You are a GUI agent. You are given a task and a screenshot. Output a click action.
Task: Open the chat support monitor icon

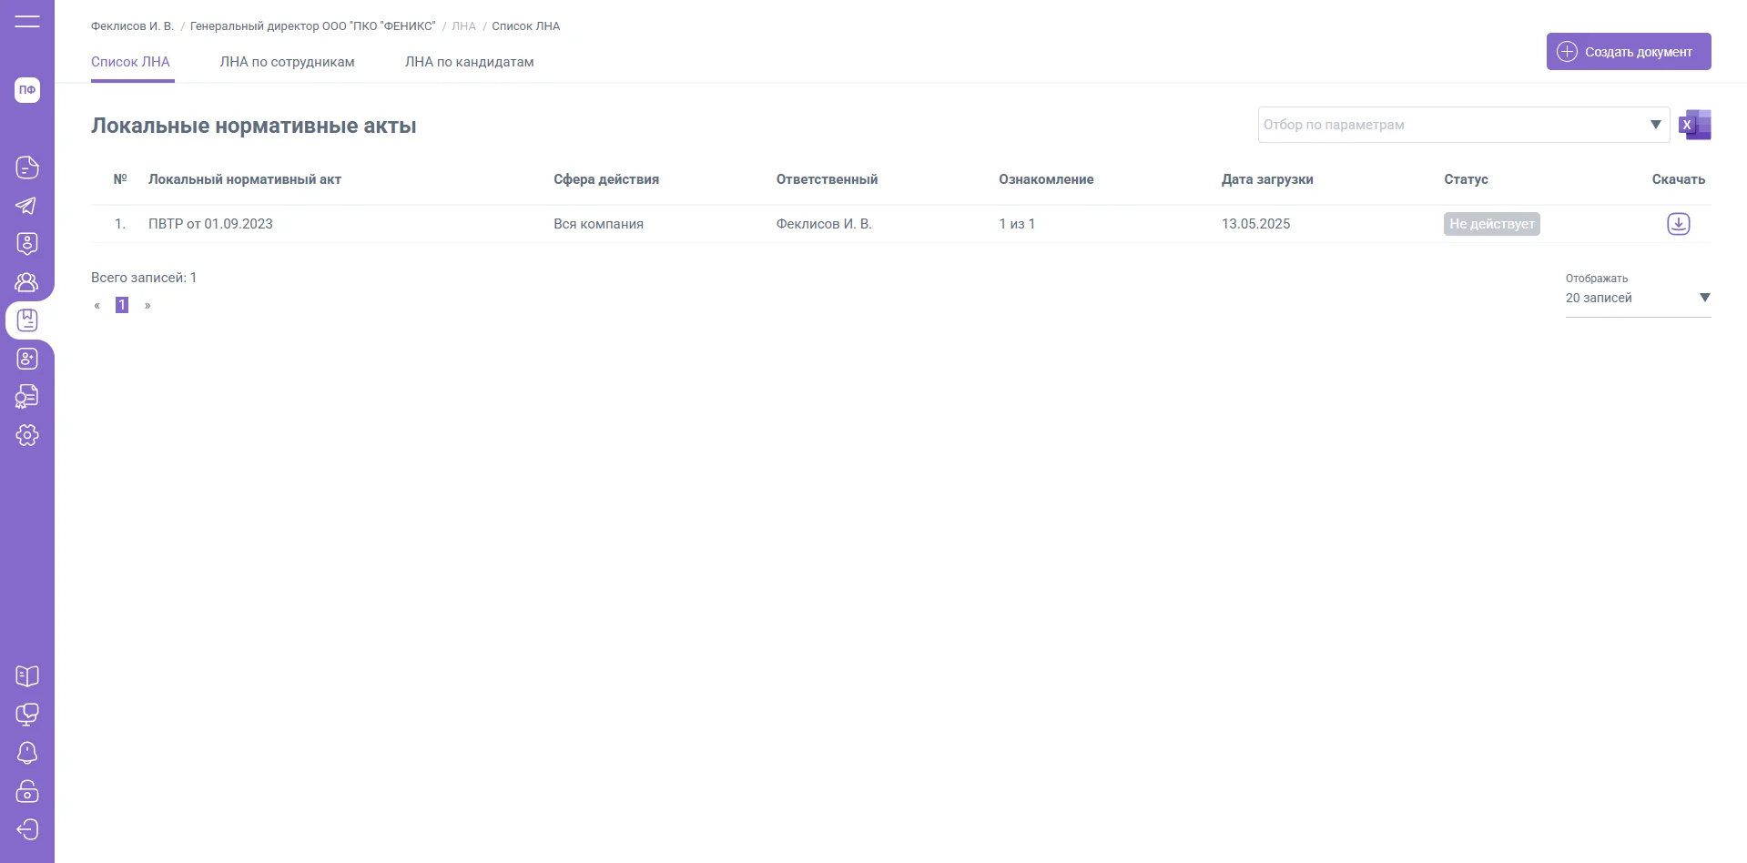click(x=27, y=715)
